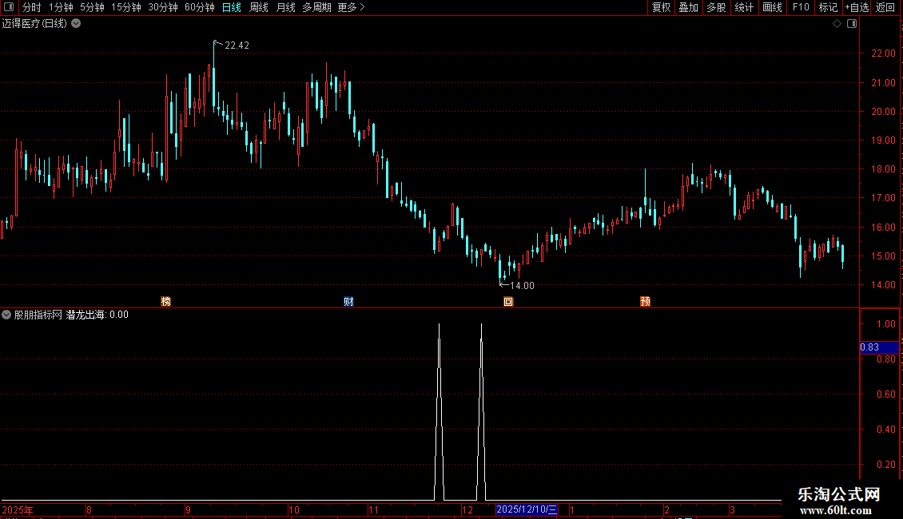Select the 1分钟 period

pyautogui.click(x=61, y=7)
